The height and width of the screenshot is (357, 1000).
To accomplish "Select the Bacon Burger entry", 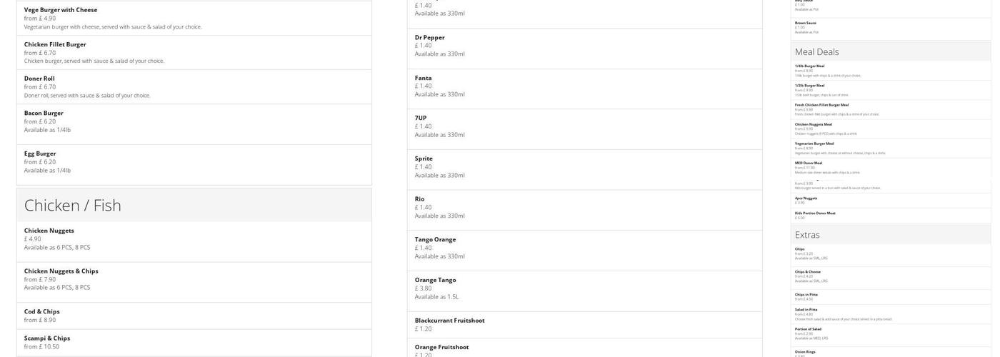I will (x=44, y=113).
